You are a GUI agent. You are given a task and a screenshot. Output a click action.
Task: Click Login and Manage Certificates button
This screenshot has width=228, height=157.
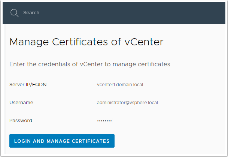click(62, 141)
